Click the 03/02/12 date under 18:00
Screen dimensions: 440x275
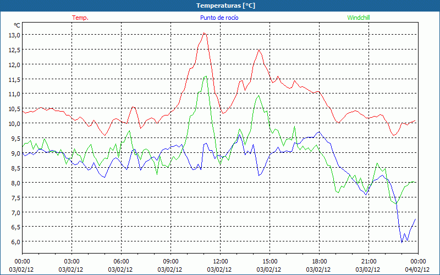[x=318, y=269]
